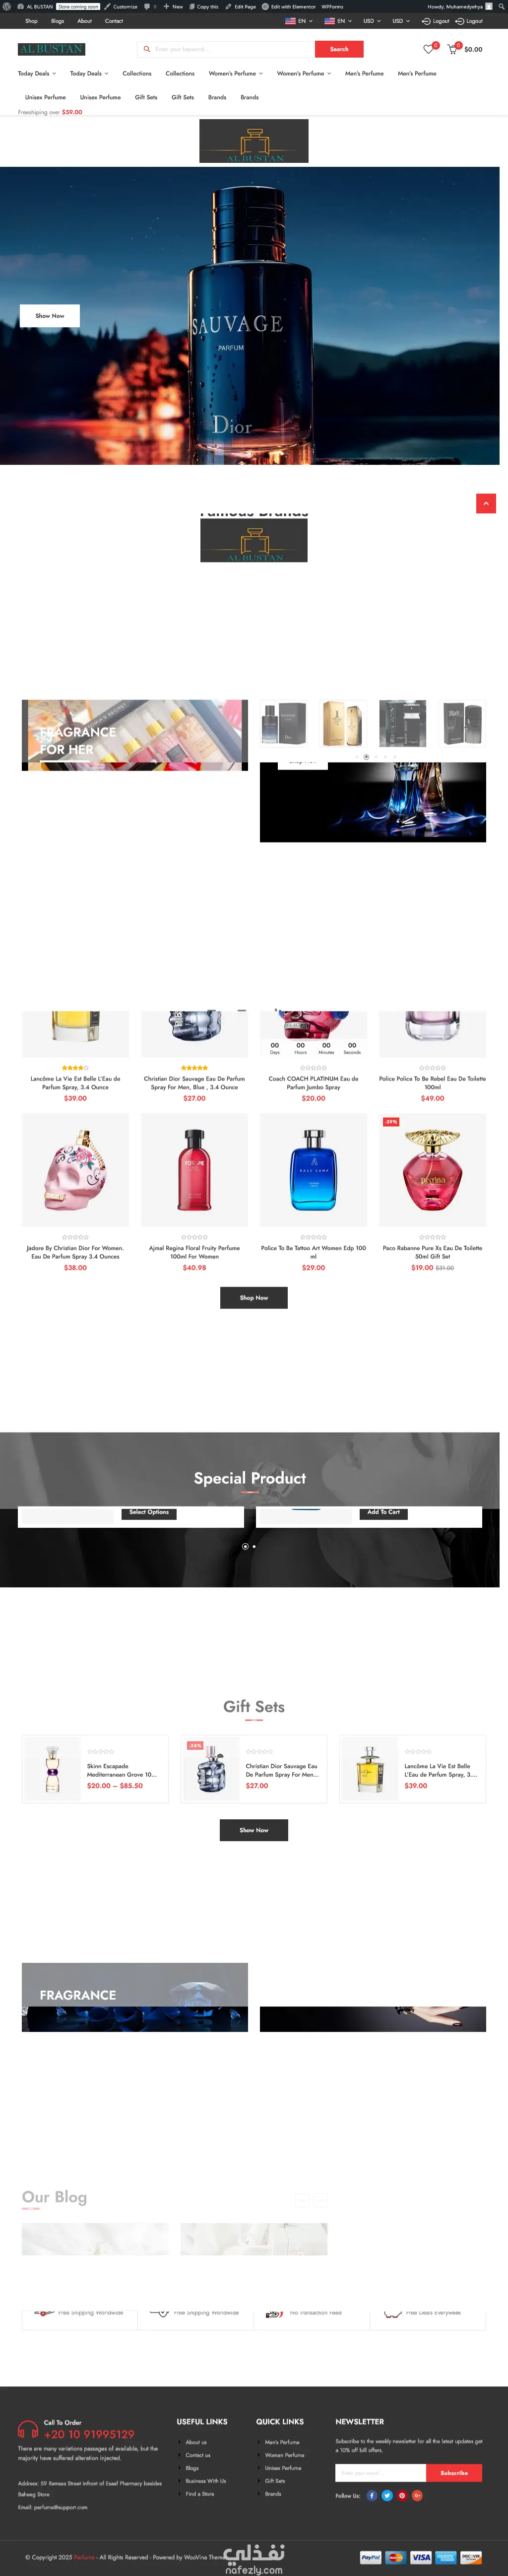
Task: Open the wishlist heart icon
Action: pyautogui.click(x=428, y=49)
